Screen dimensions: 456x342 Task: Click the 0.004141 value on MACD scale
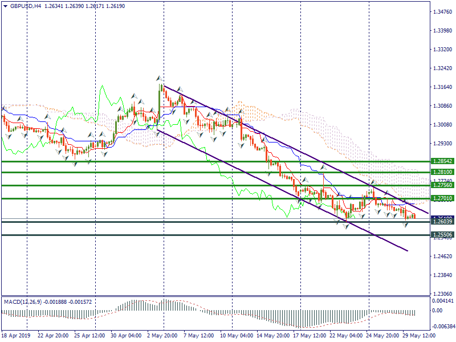coord(443,300)
